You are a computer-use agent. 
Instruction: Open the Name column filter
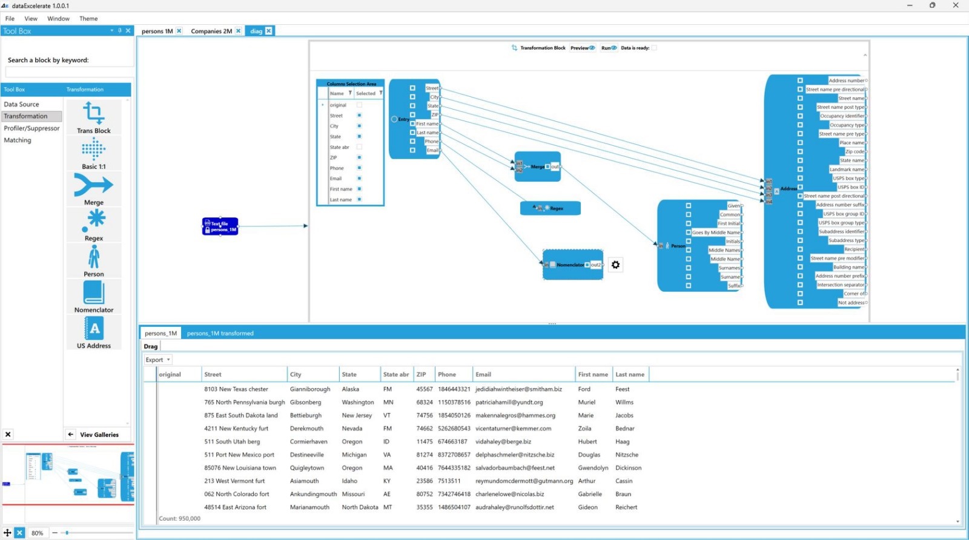[x=350, y=93]
